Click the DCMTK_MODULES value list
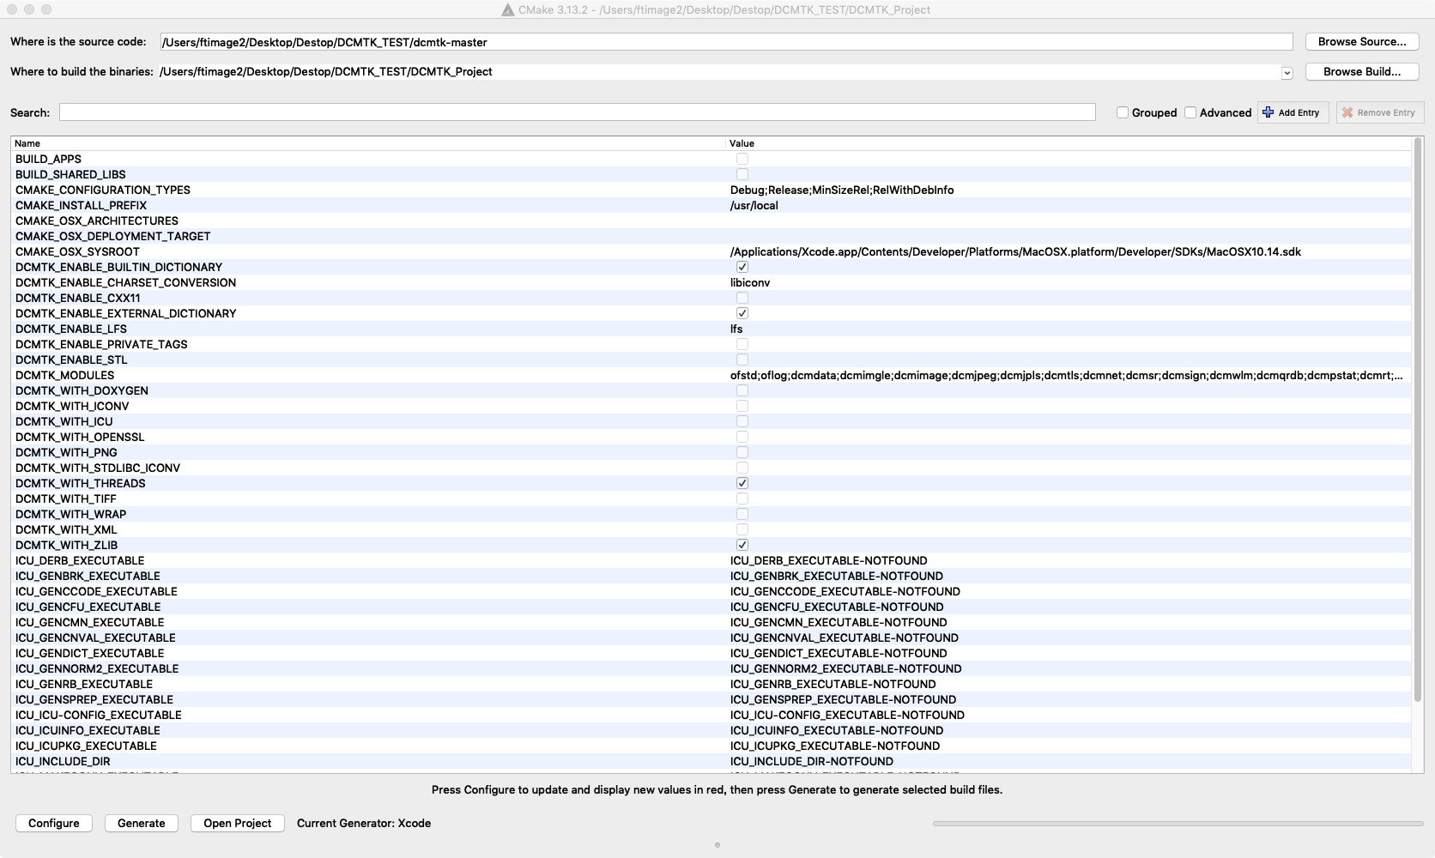Viewport: 1435px width, 858px height. click(1067, 375)
